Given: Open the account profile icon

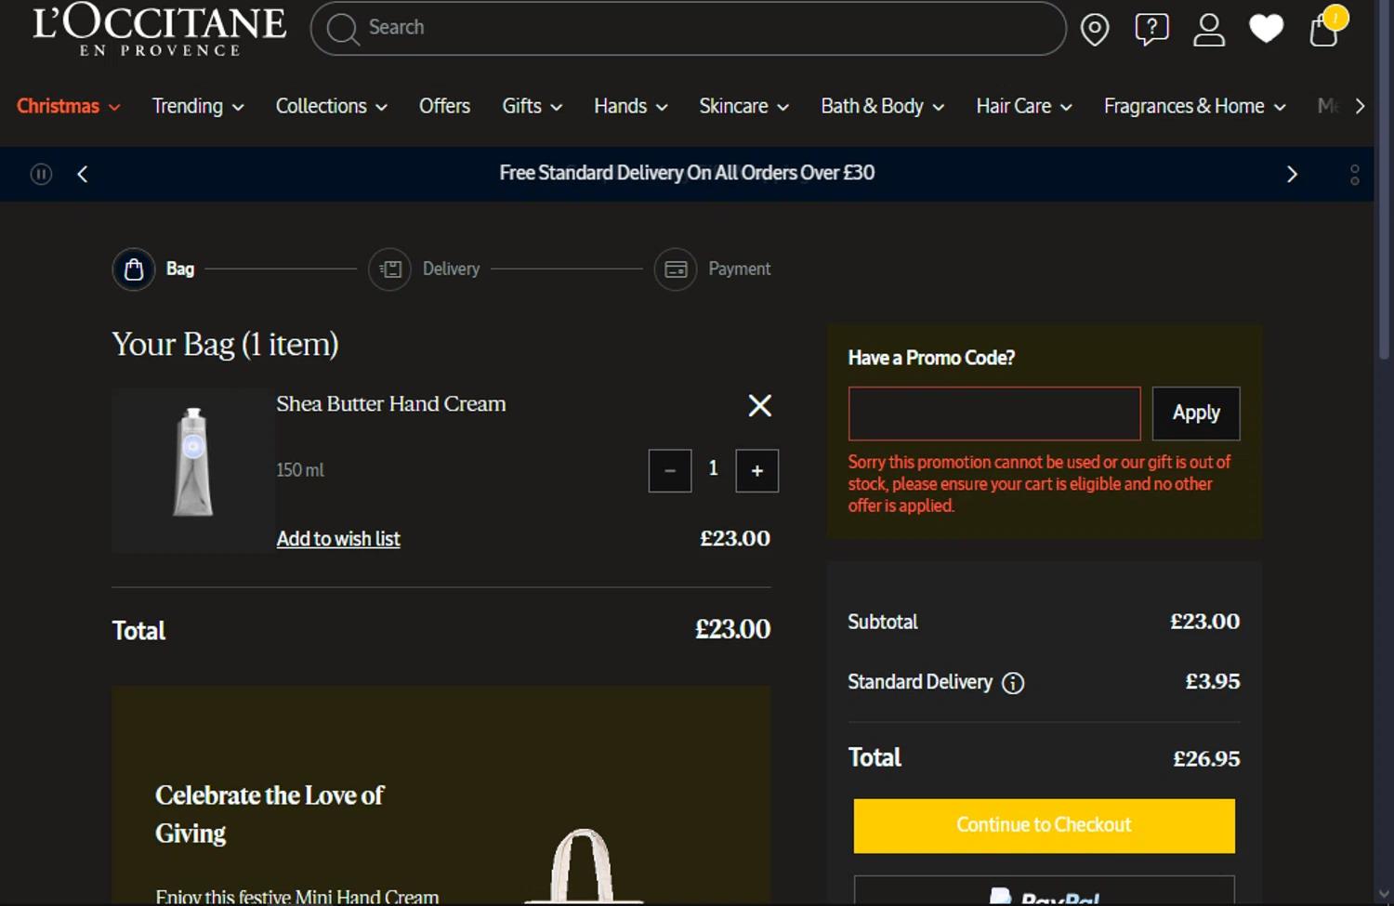Looking at the screenshot, I should click(x=1209, y=30).
